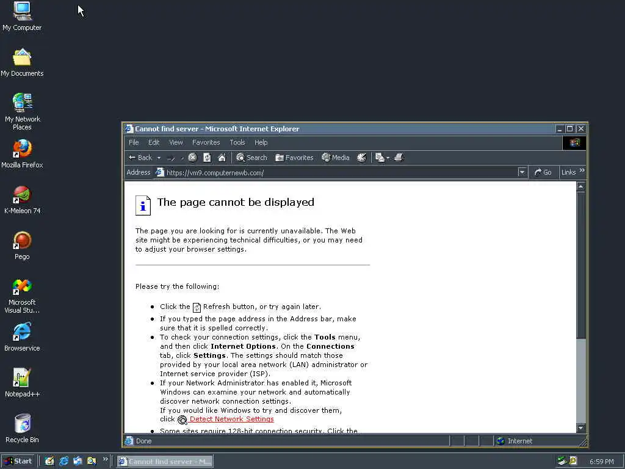The height and width of the screenshot is (469, 625).
Task: Select the Recycle Bin icon
Action: point(23,429)
